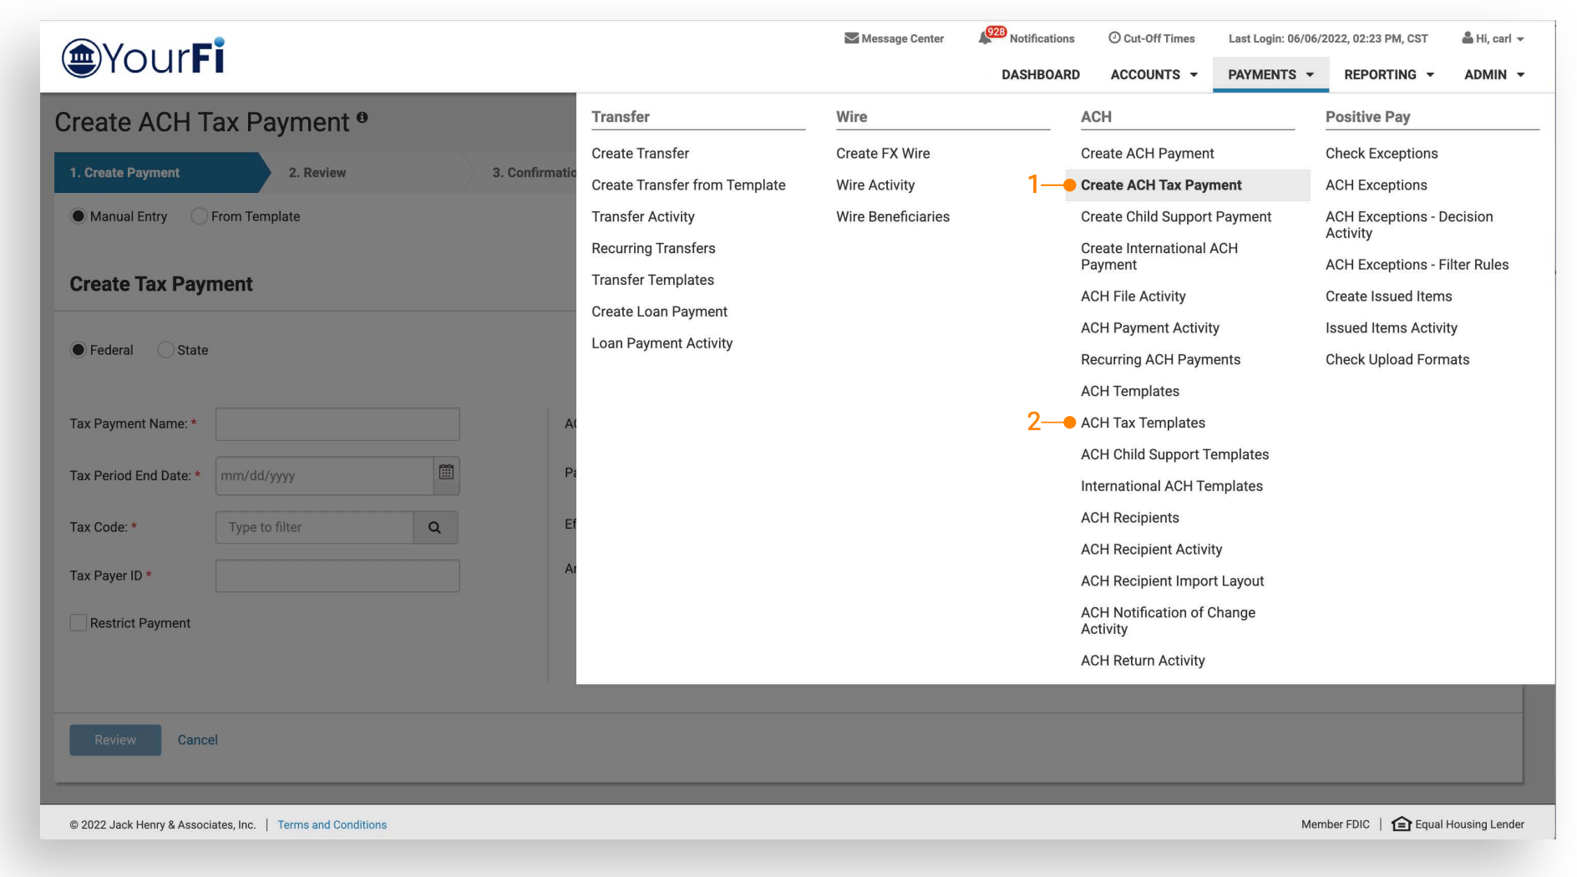1577x877 pixels.
Task: Enable the Restrict Payment checkbox
Action: pyautogui.click(x=79, y=623)
